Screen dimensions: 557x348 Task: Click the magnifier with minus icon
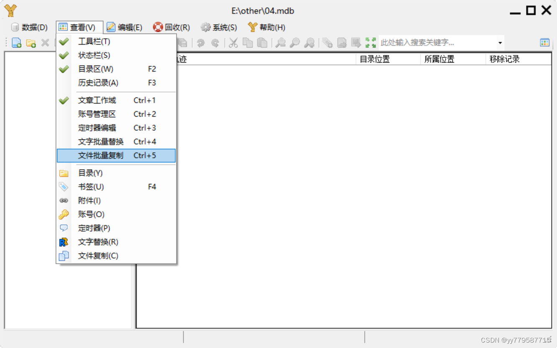point(281,43)
